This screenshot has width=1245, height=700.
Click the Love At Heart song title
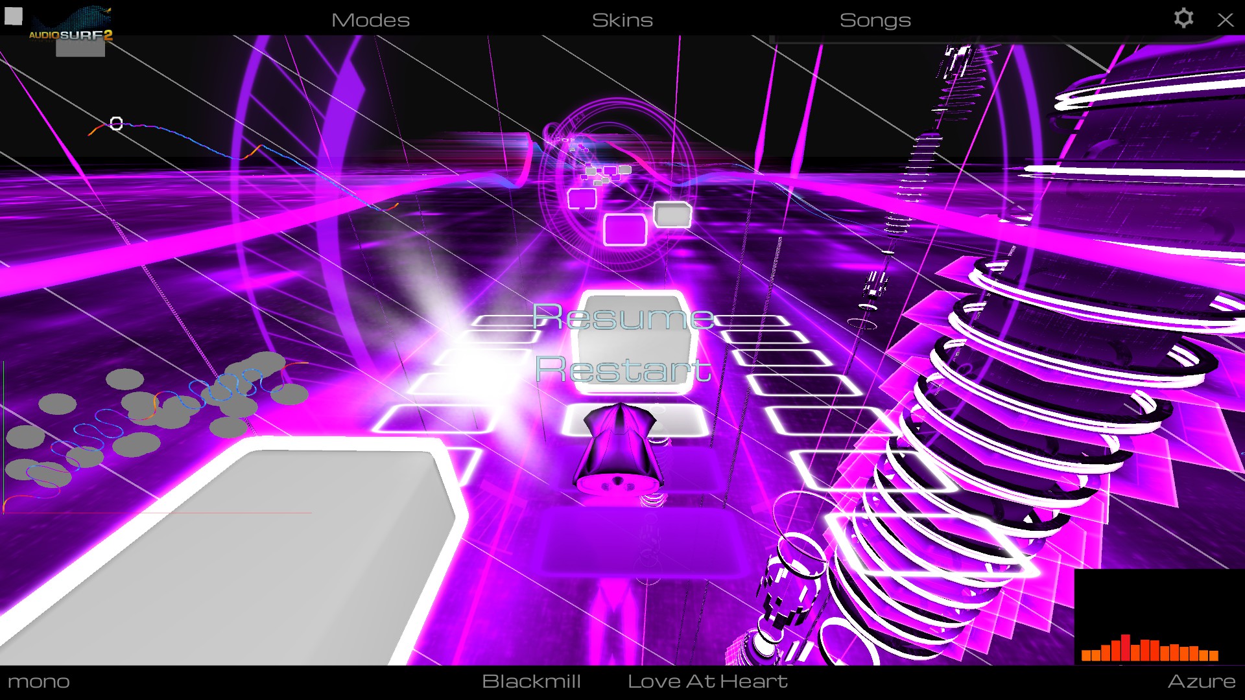coord(707,681)
